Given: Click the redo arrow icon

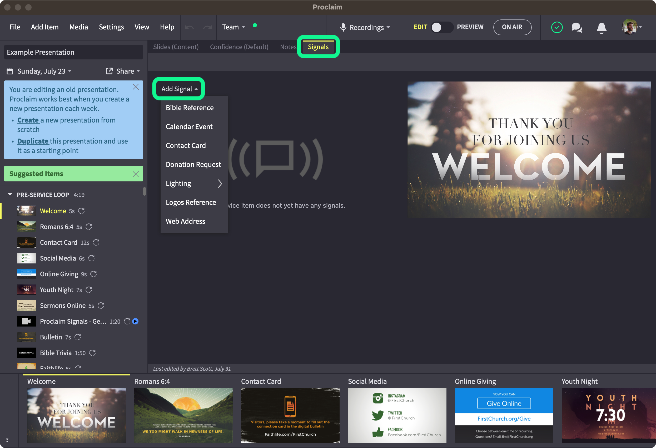Looking at the screenshot, I should 207,27.
